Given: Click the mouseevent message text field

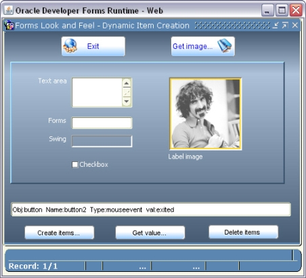Looking at the screenshot, I should pyautogui.click(x=151, y=210).
